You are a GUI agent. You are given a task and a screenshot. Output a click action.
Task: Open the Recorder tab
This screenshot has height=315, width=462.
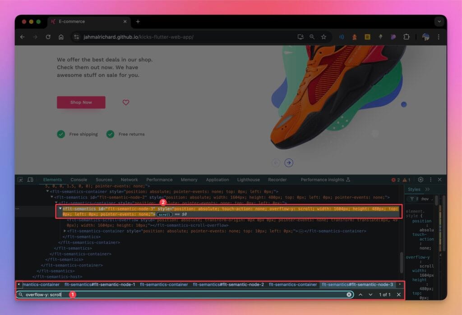(277, 180)
